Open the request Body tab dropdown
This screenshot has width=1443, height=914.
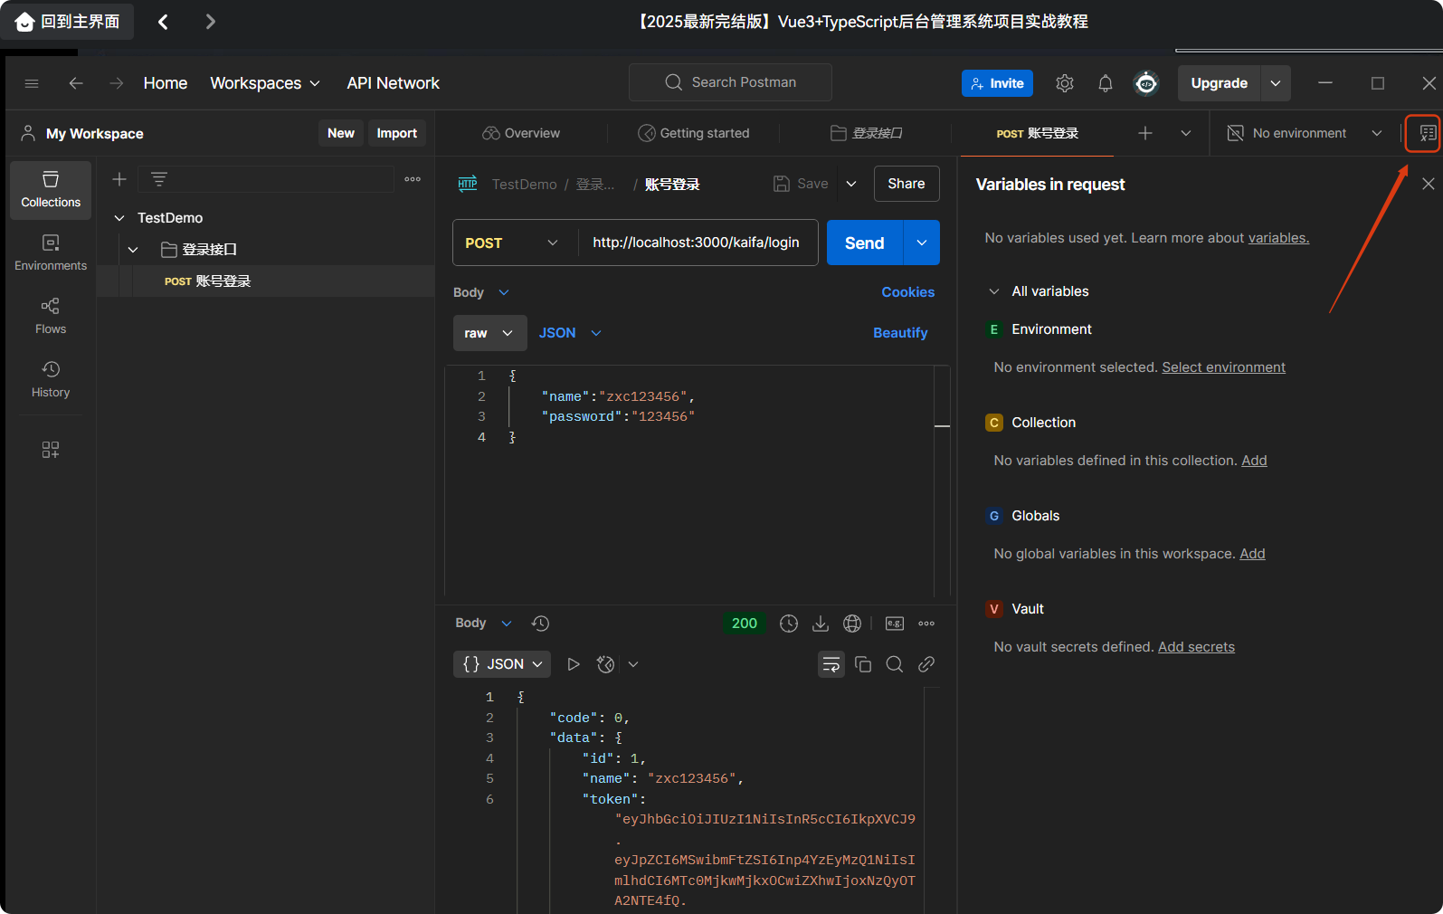point(482,292)
